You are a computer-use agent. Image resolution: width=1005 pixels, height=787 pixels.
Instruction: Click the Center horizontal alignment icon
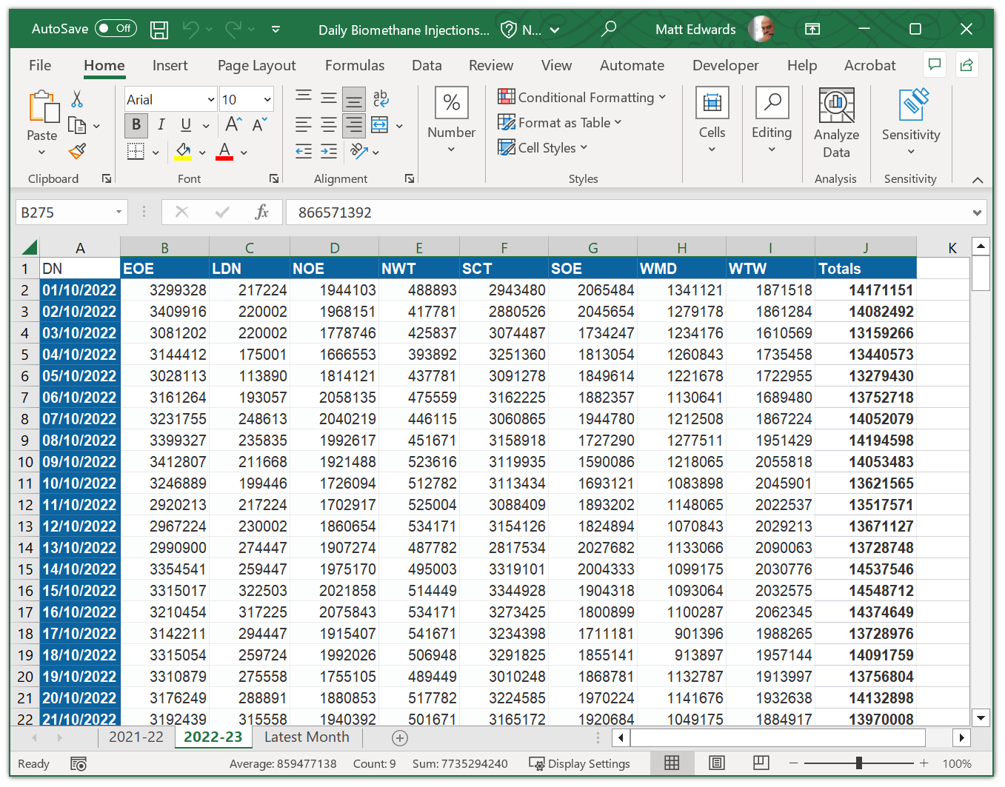point(329,124)
